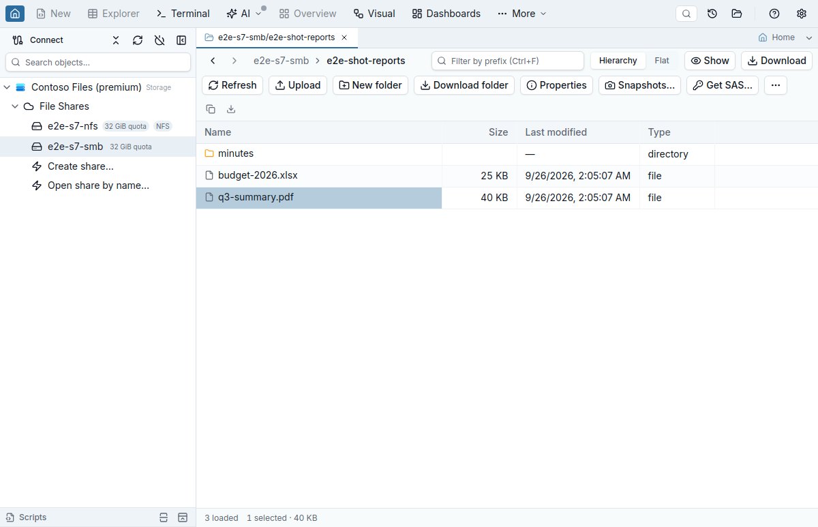Viewport: 818px width, 527px height.
Task: Switch to Flat view
Action: tap(662, 61)
